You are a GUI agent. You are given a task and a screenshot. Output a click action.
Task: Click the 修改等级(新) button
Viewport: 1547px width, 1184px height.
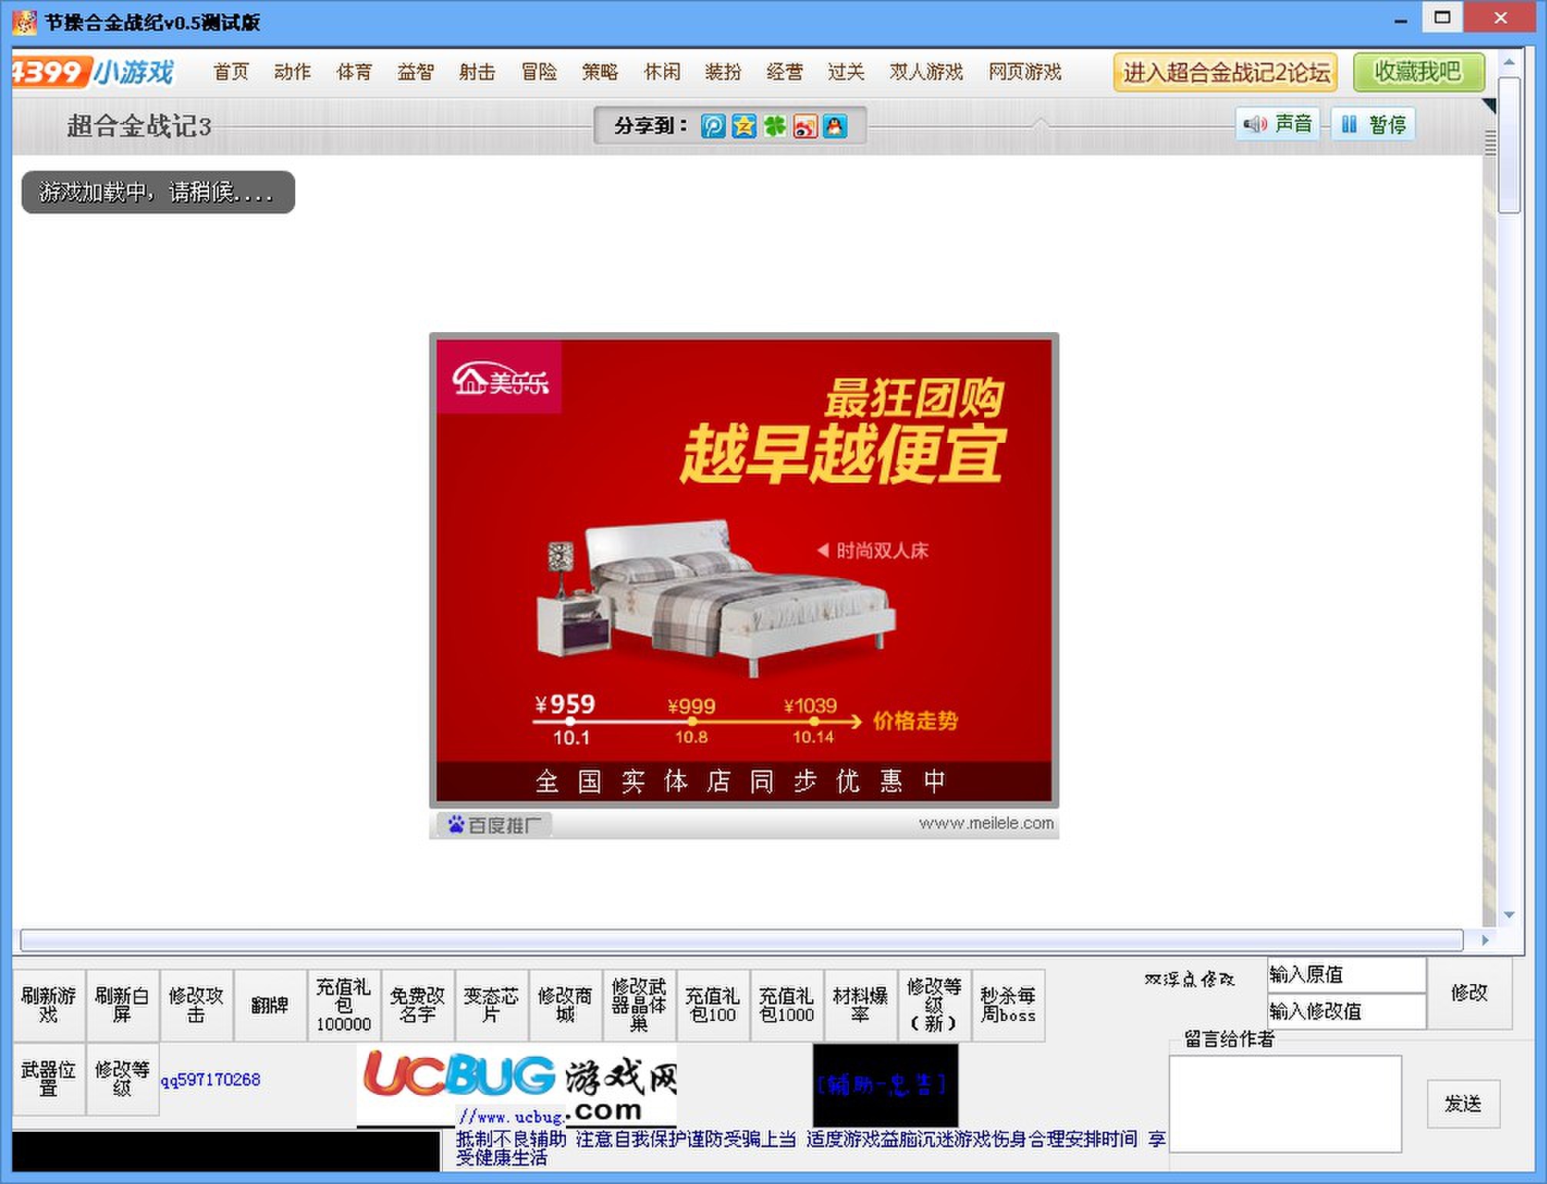(934, 1005)
